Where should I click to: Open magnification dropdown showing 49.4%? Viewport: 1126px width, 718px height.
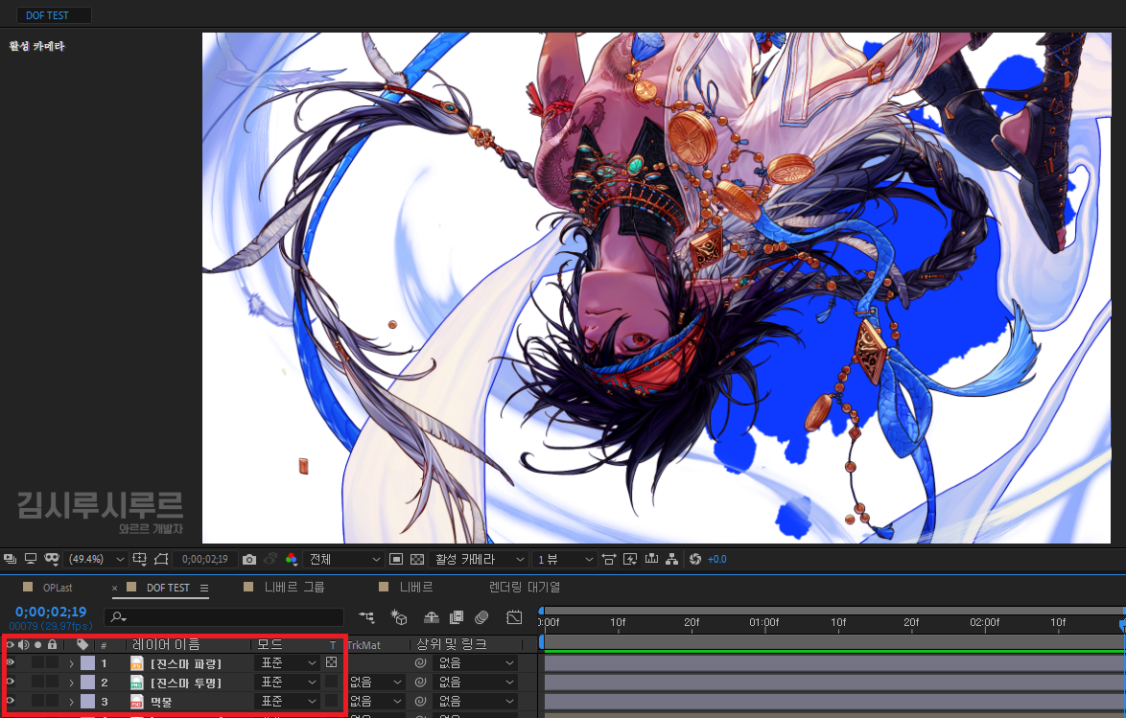click(x=95, y=559)
